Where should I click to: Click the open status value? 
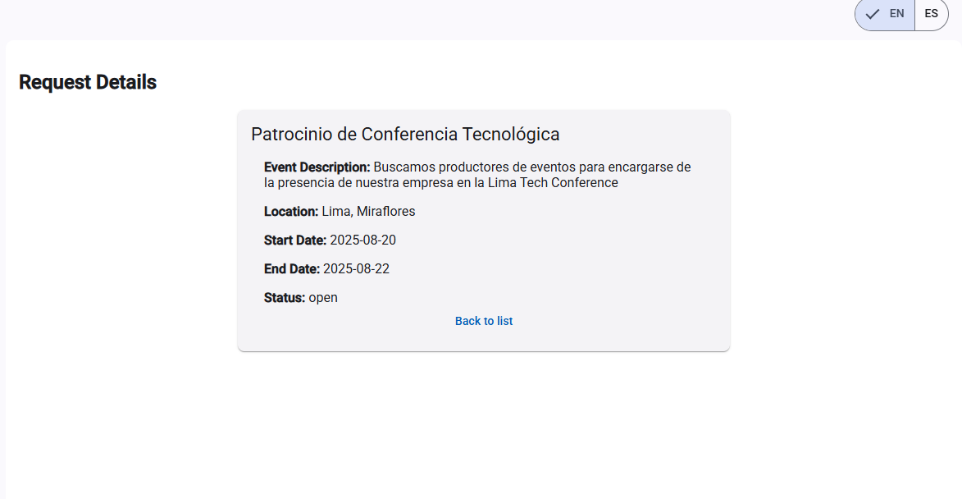pos(323,298)
